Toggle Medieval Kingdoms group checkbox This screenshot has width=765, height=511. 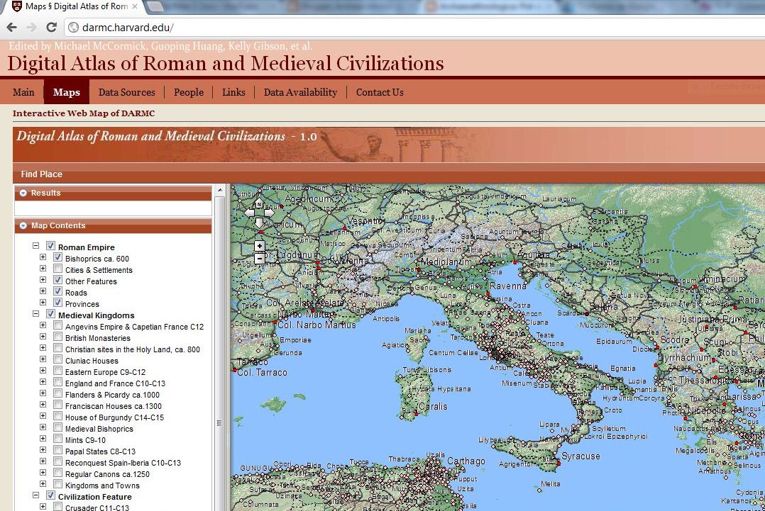(x=50, y=314)
